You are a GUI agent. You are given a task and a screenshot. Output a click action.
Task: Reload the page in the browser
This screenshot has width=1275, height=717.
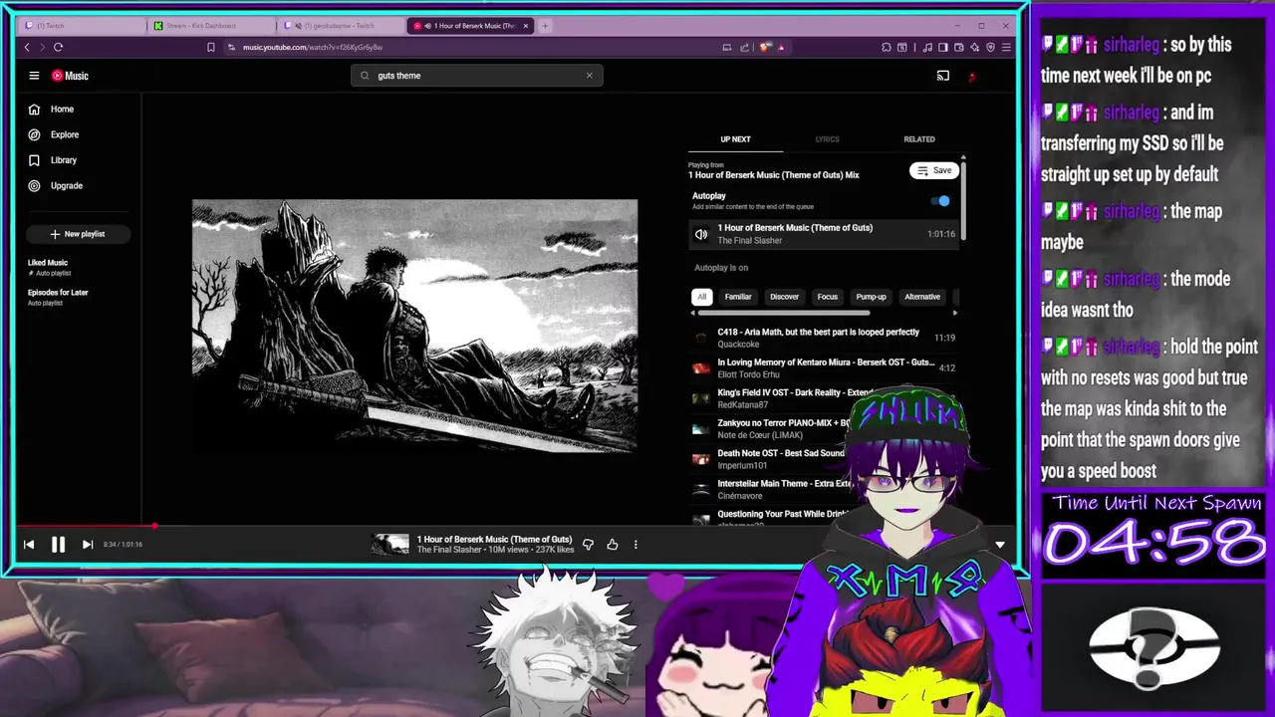(x=59, y=47)
